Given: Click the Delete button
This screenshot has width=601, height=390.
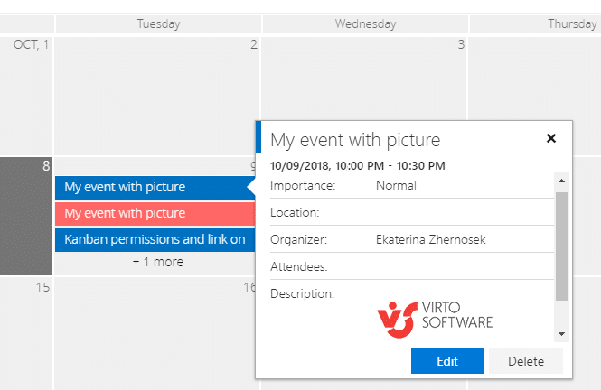Looking at the screenshot, I should click(x=525, y=360).
